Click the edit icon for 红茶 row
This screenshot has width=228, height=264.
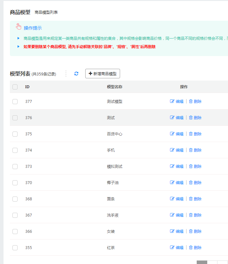click(172, 247)
